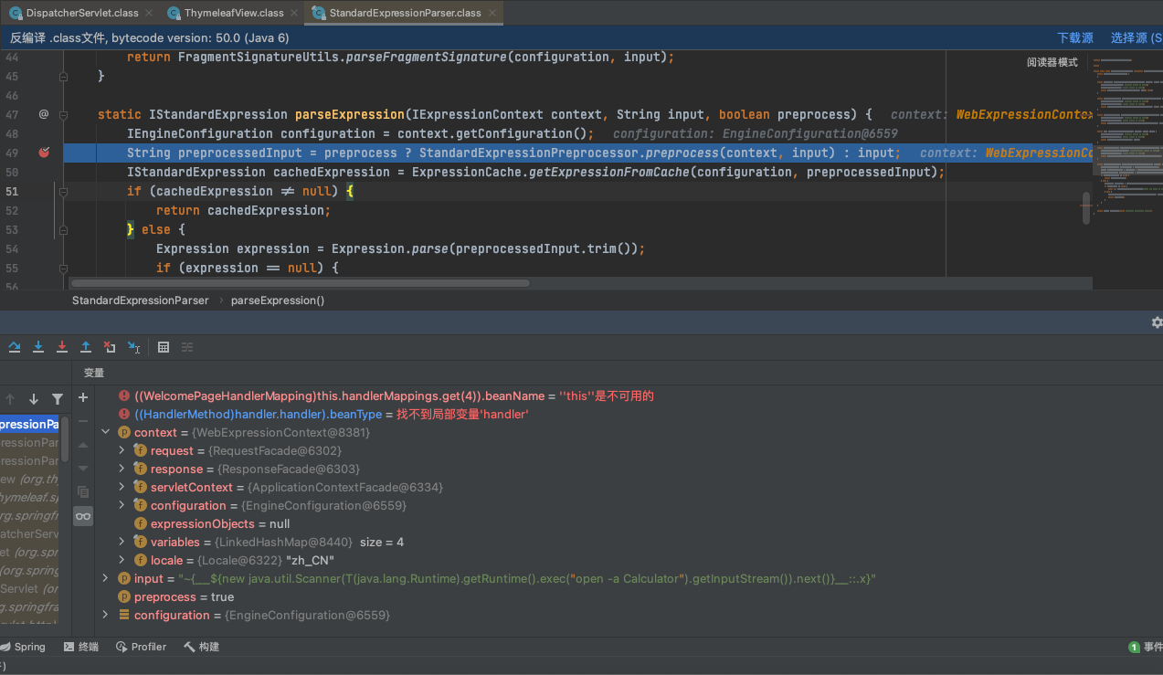Select StandardExpressionParser.class tab
This screenshot has height=675, width=1163.
click(x=405, y=13)
